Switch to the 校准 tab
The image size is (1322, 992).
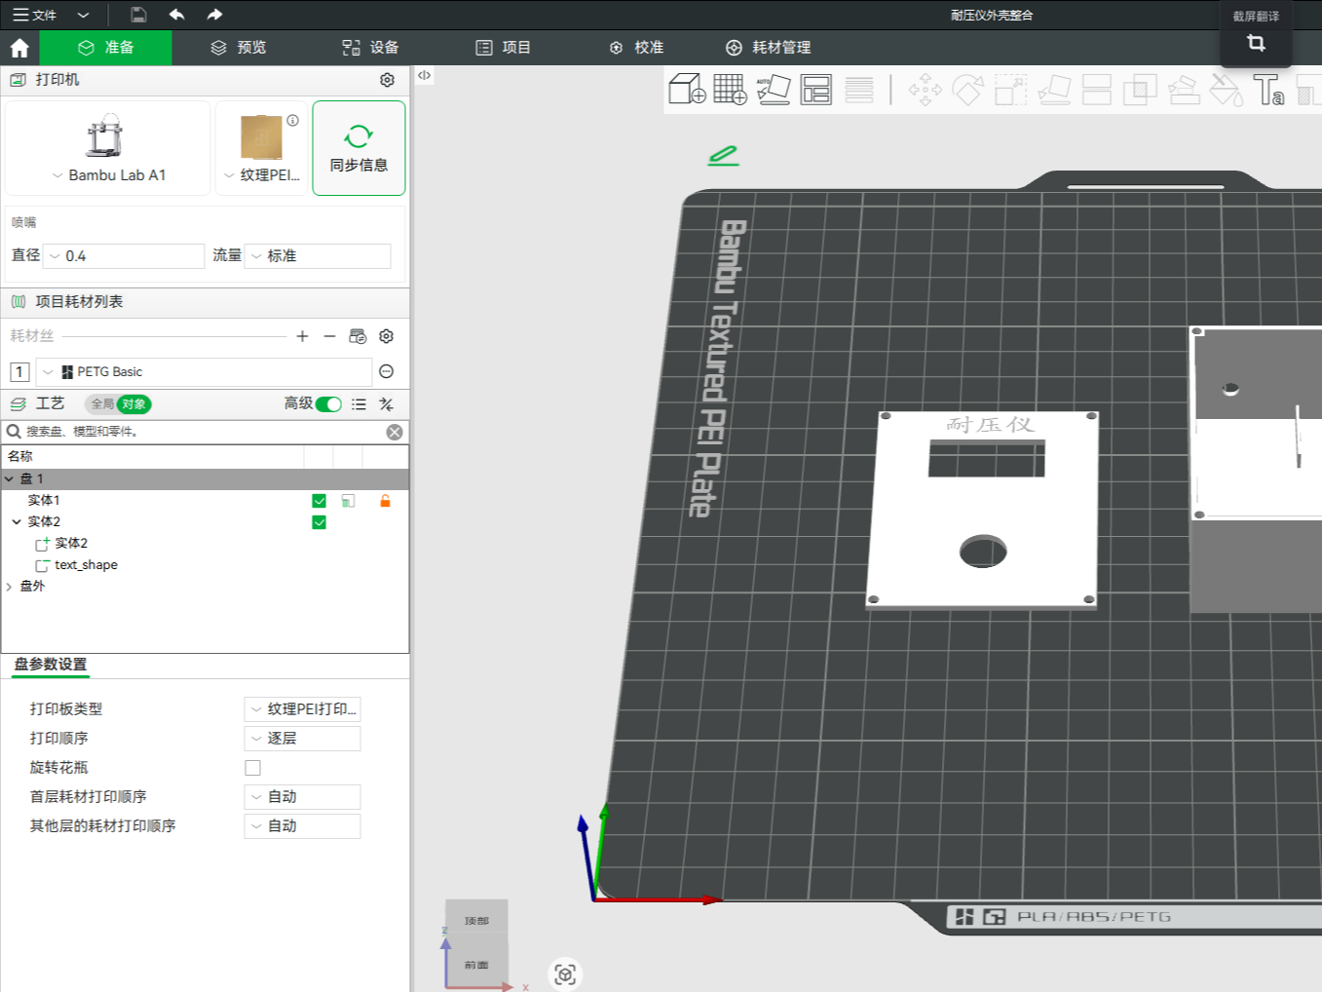point(636,48)
